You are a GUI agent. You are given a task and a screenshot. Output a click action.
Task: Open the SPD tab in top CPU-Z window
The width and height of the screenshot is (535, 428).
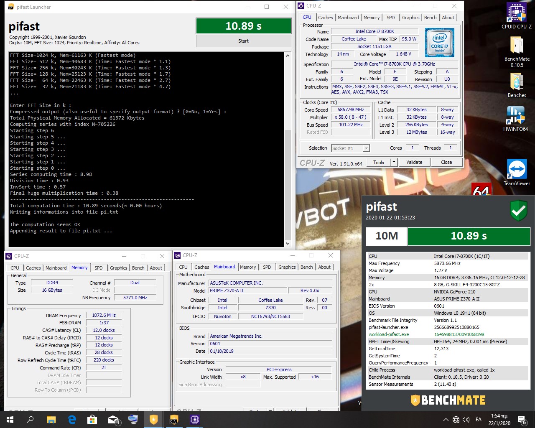coord(390,18)
